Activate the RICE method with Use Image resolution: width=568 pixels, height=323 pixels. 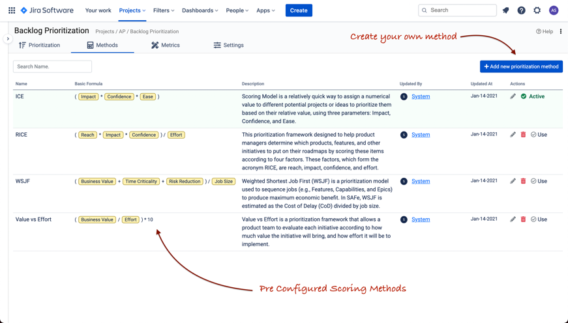[x=539, y=135]
